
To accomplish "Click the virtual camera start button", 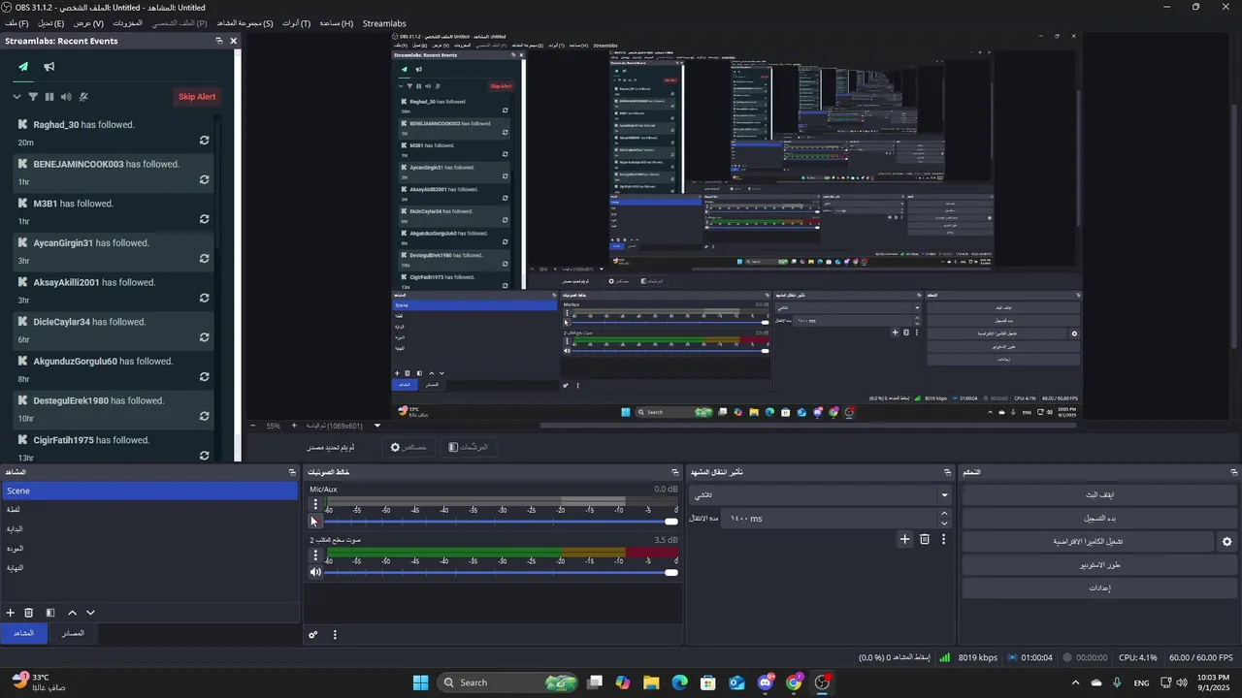I will 1088,542.
